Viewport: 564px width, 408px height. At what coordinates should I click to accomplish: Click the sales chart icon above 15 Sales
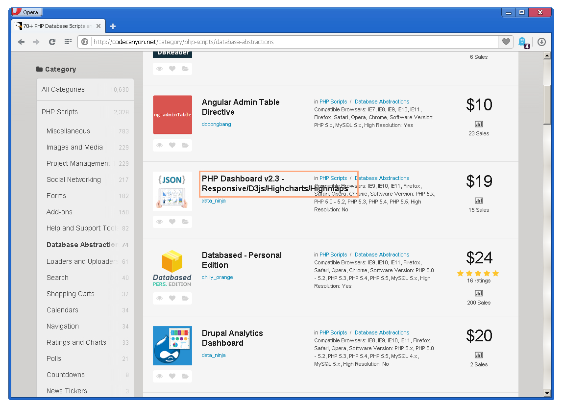[x=479, y=201]
